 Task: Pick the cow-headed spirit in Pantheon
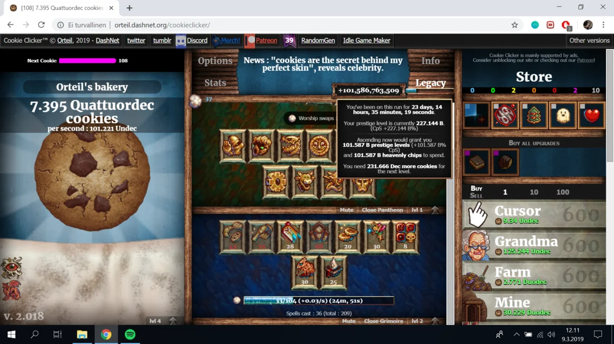click(305, 181)
